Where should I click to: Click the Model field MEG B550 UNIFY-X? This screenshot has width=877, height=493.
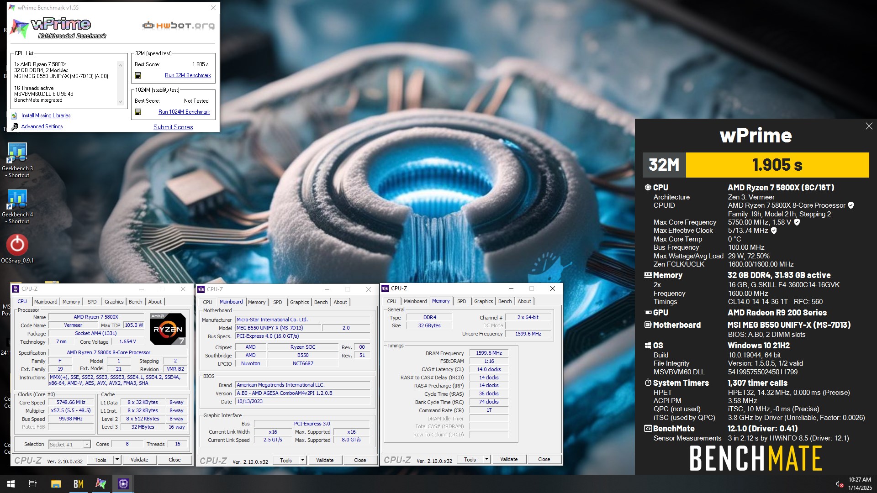tap(278, 328)
